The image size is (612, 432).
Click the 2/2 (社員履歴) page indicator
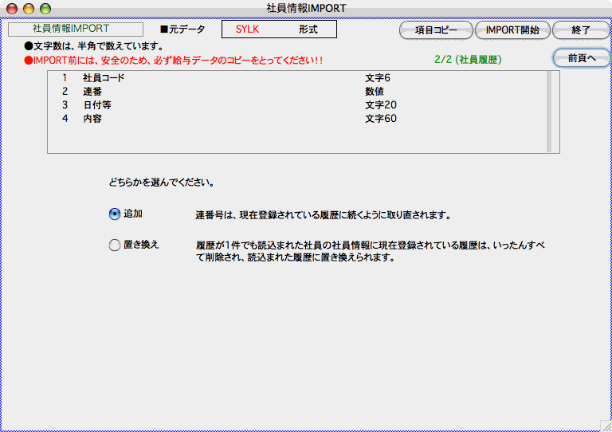coord(468,60)
